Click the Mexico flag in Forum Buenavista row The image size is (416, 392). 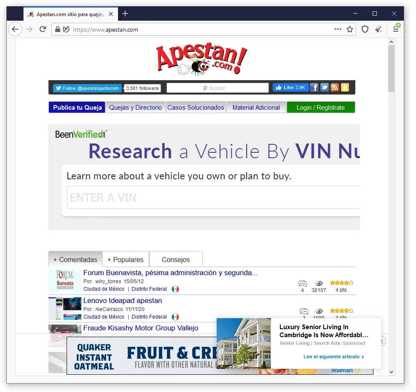(175, 289)
